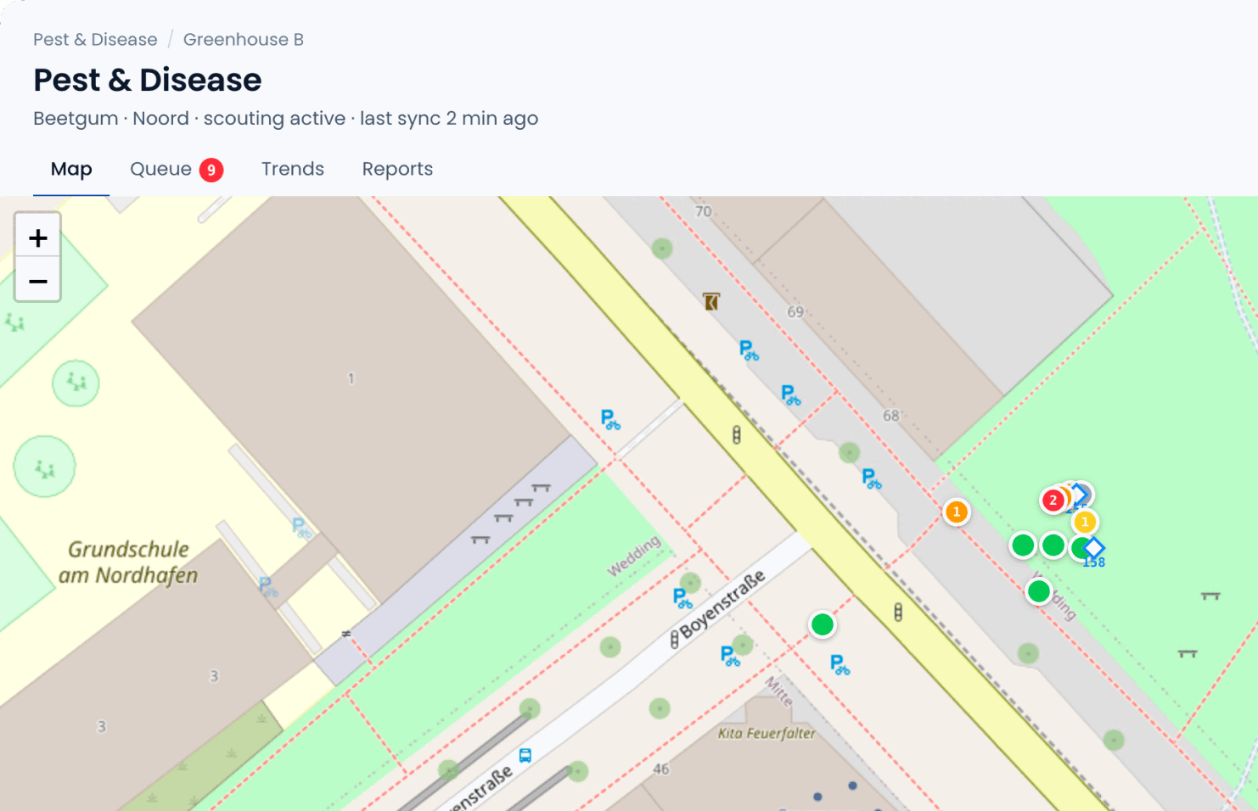Select the isolated green marker near Boyenstraße
This screenshot has width=1258, height=811.
click(x=822, y=625)
